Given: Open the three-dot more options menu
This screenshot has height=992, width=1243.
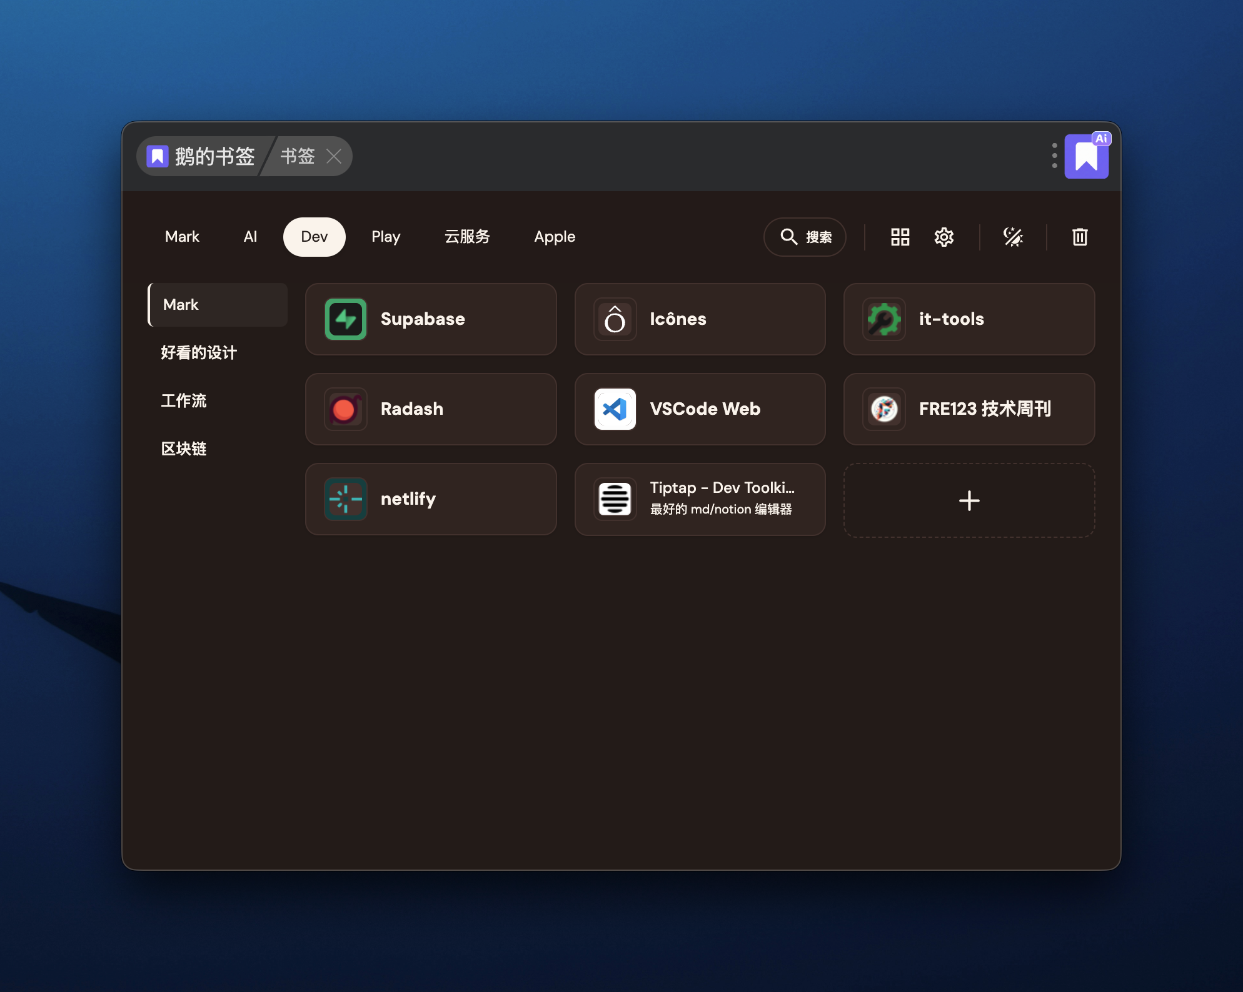Looking at the screenshot, I should (1054, 156).
